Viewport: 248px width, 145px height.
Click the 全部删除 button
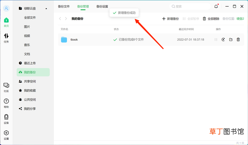211,19
